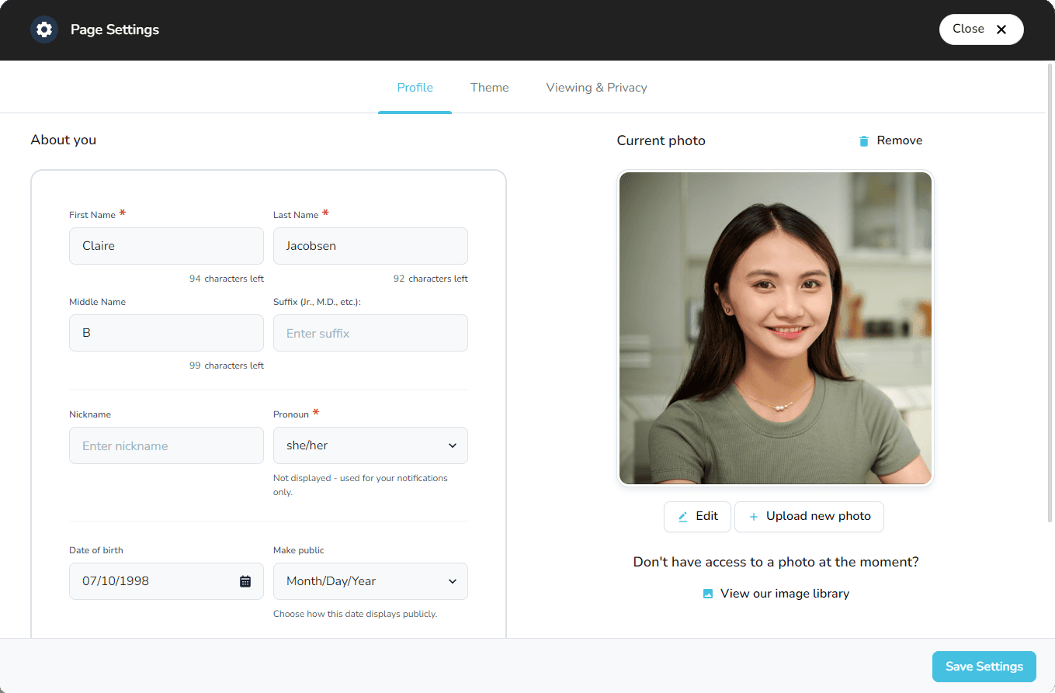
Task: Click the gear icon beside Page Settings
Action: pyautogui.click(x=44, y=29)
